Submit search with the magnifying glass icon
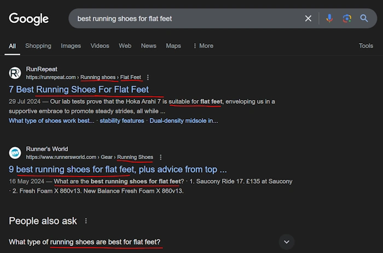 click(364, 18)
